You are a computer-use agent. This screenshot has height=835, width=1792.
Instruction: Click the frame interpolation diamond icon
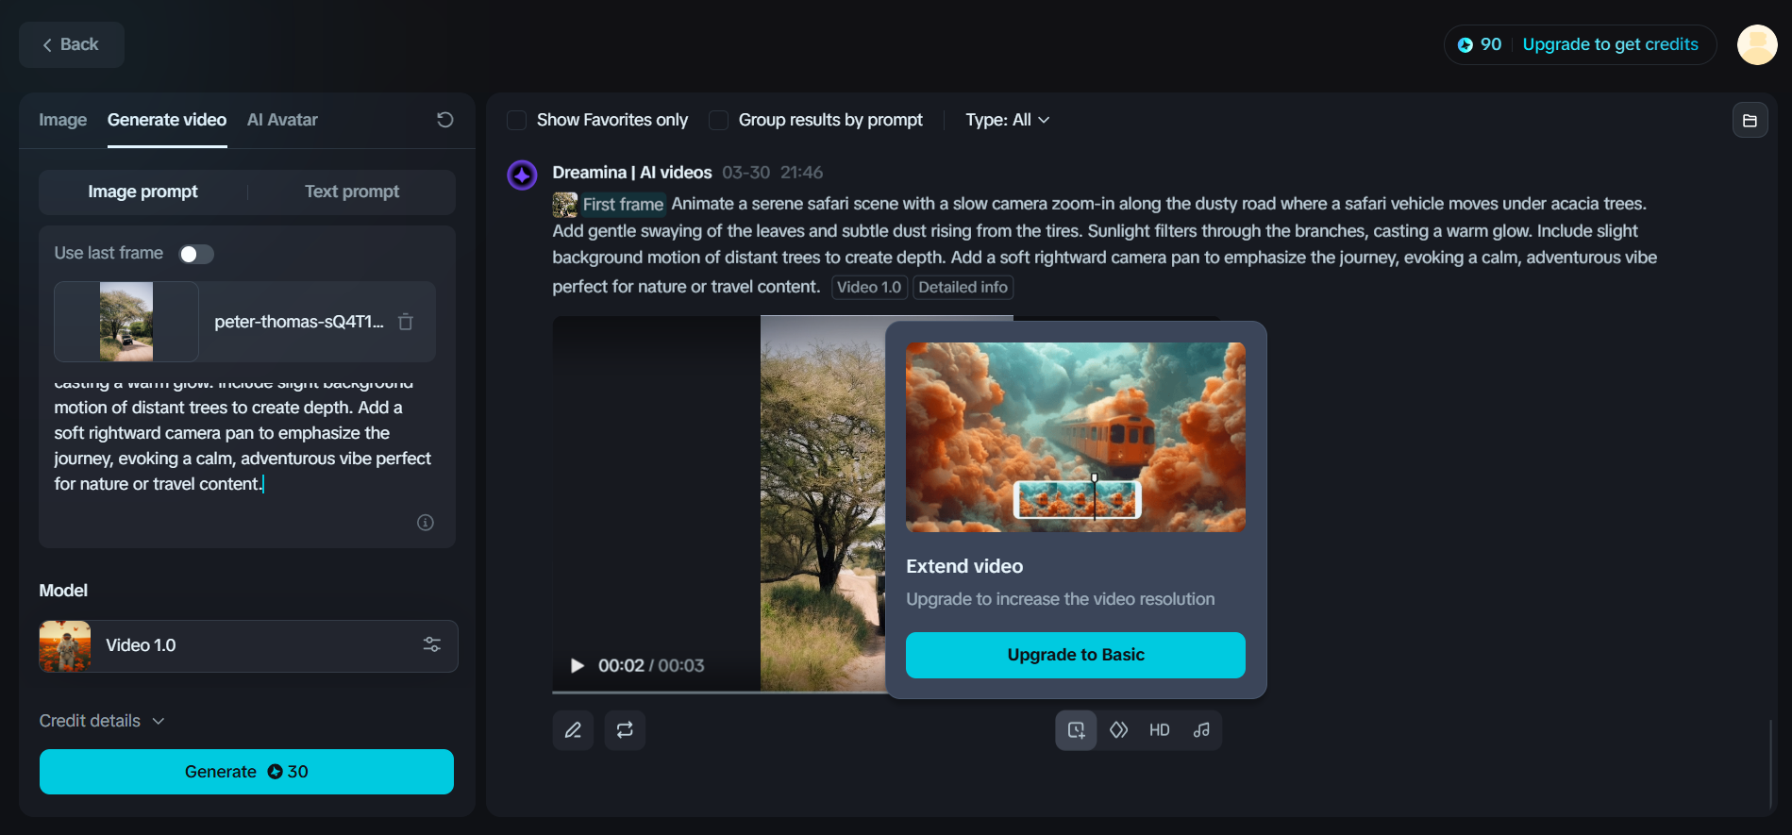(x=1118, y=730)
